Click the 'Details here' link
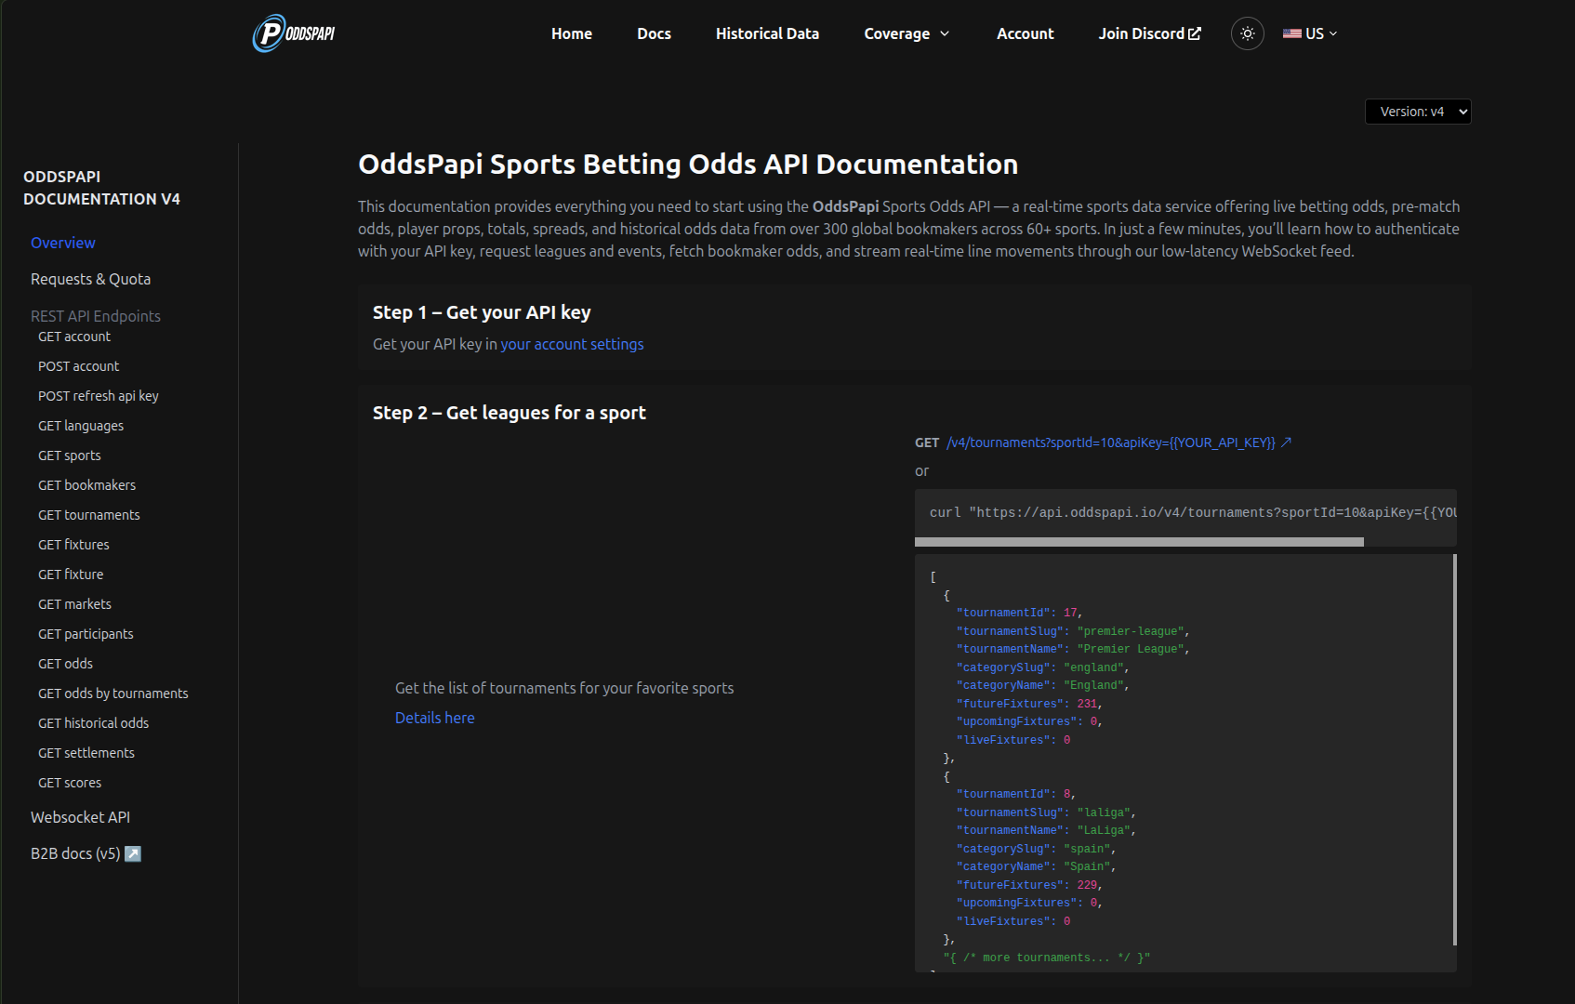Viewport: 1575px width, 1004px height. pyautogui.click(x=434, y=718)
